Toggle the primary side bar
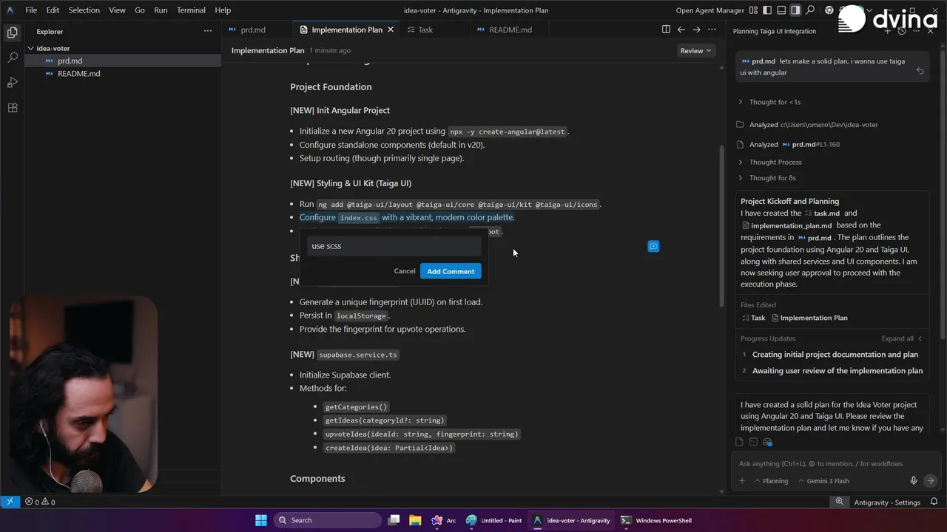Viewport: 947px width, 532px height. 767,10
